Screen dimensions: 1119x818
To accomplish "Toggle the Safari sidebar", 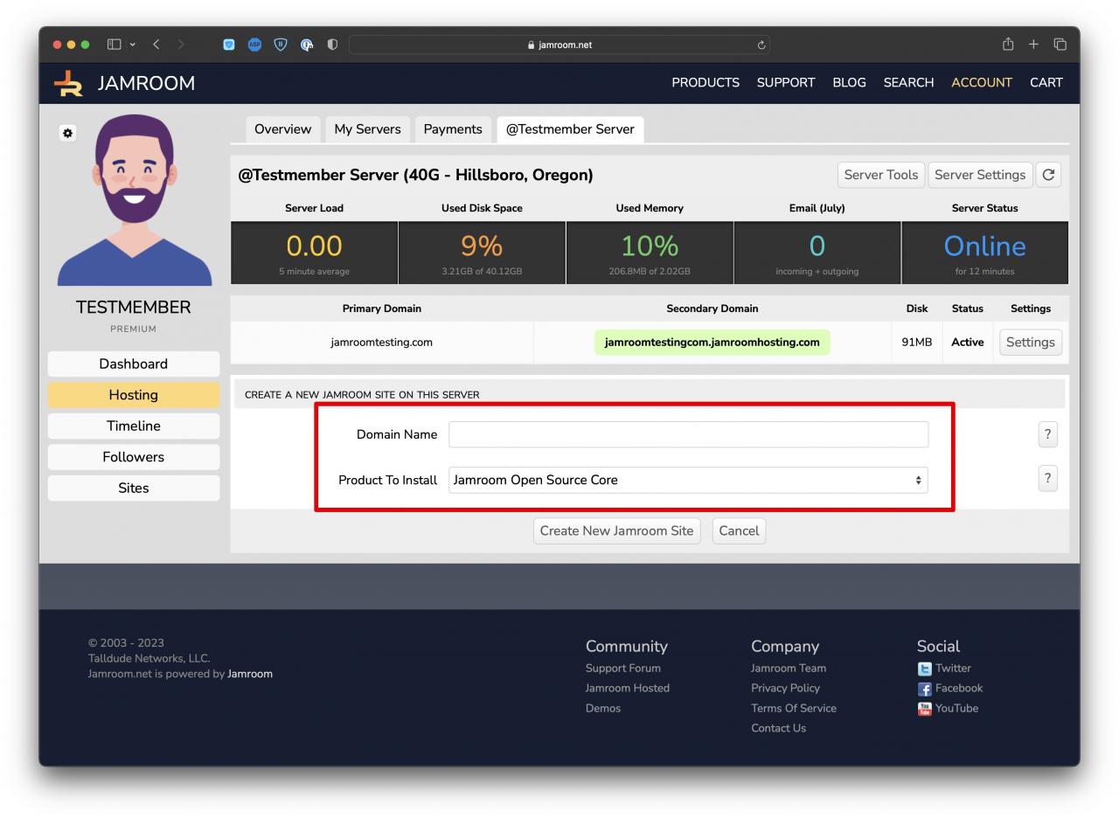I will (114, 45).
